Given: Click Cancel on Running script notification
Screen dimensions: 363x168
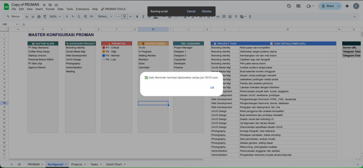Looking at the screenshot, I should (x=191, y=11).
